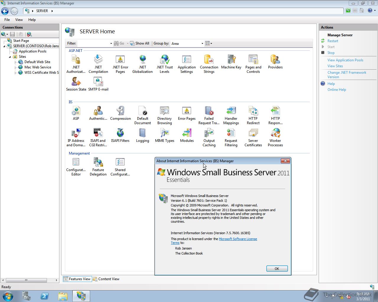Open Connection Strings feature

click(x=209, y=64)
